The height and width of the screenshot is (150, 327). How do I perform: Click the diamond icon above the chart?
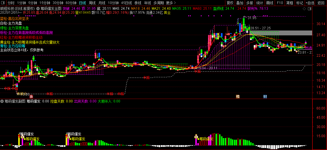[304, 9]
